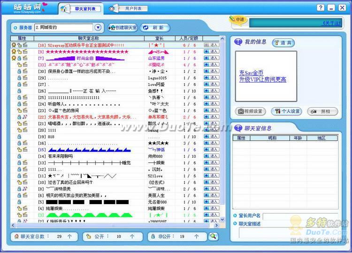Open the help question mark button
Image resolution: width=352 pixels, height=253 pixels.
(x=320, y=8)
